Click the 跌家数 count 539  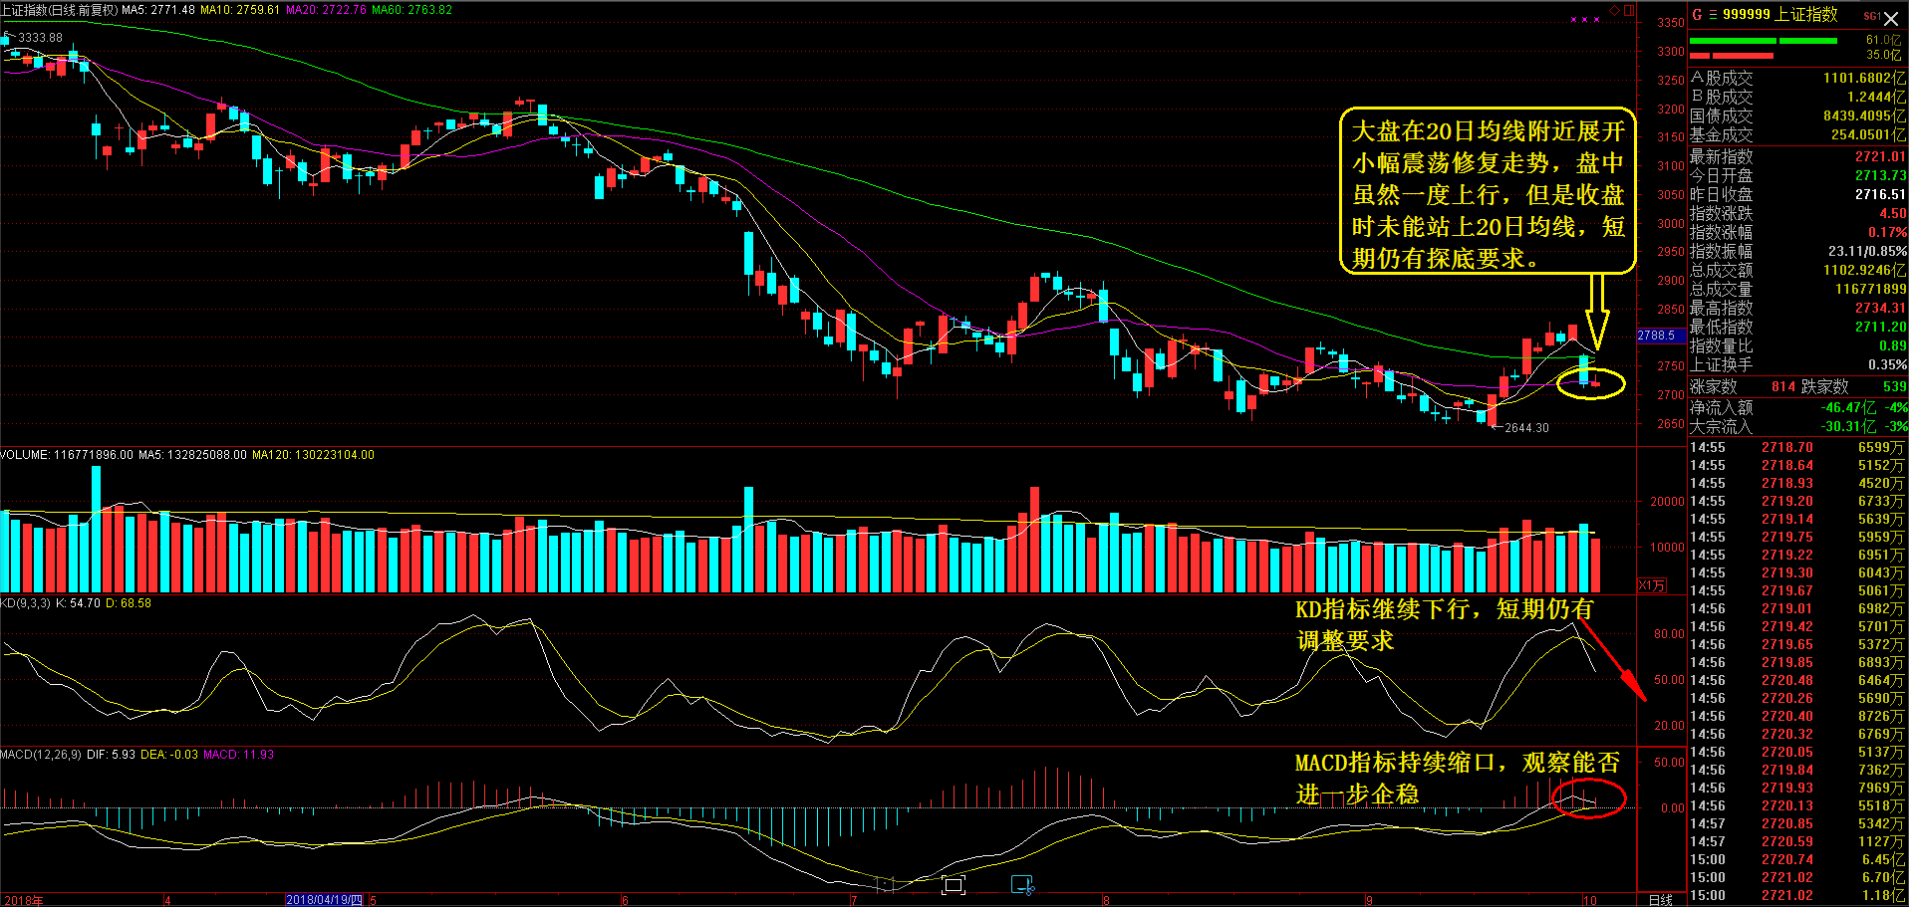pos(1894,386)
